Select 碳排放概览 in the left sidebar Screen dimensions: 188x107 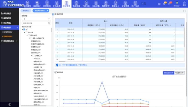7,14
